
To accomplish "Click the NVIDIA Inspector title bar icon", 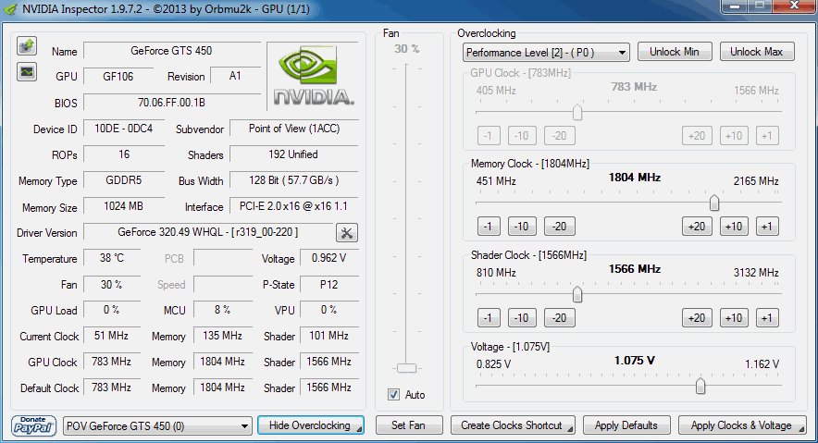I will click(10, 9).
